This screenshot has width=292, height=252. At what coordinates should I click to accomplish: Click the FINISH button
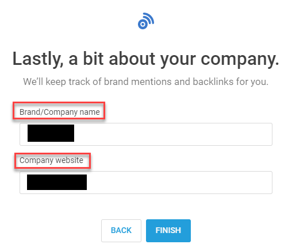[168, 231]
